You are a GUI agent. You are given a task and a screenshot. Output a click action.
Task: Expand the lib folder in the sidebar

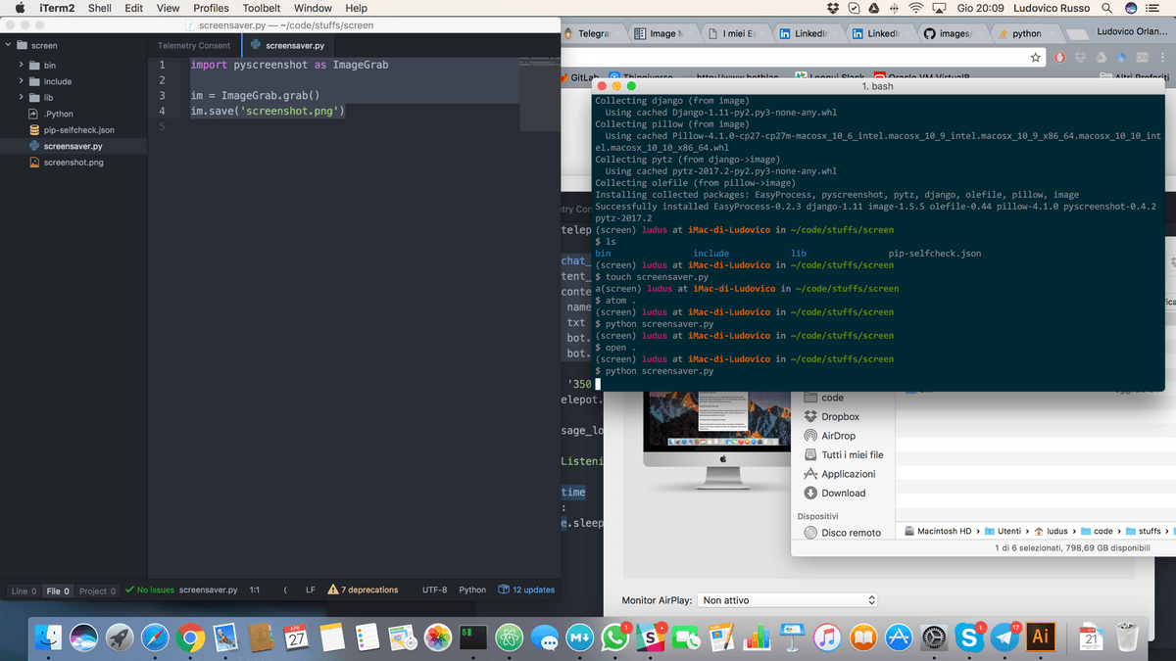20,99
